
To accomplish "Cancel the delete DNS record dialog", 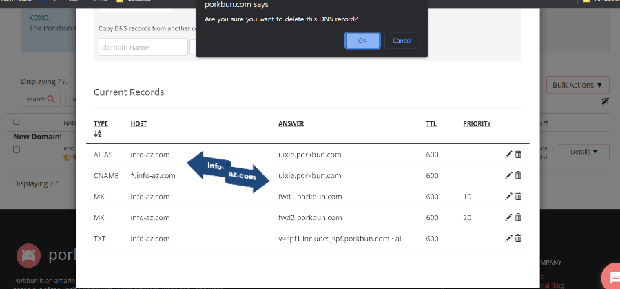I will [x=402, y=40].
